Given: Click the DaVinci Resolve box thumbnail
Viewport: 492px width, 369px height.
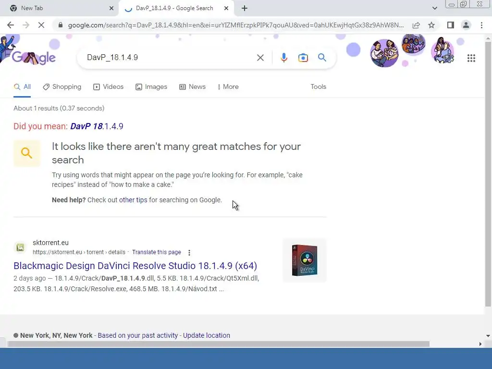Looking at the screenshot, I should pos(304,260).
